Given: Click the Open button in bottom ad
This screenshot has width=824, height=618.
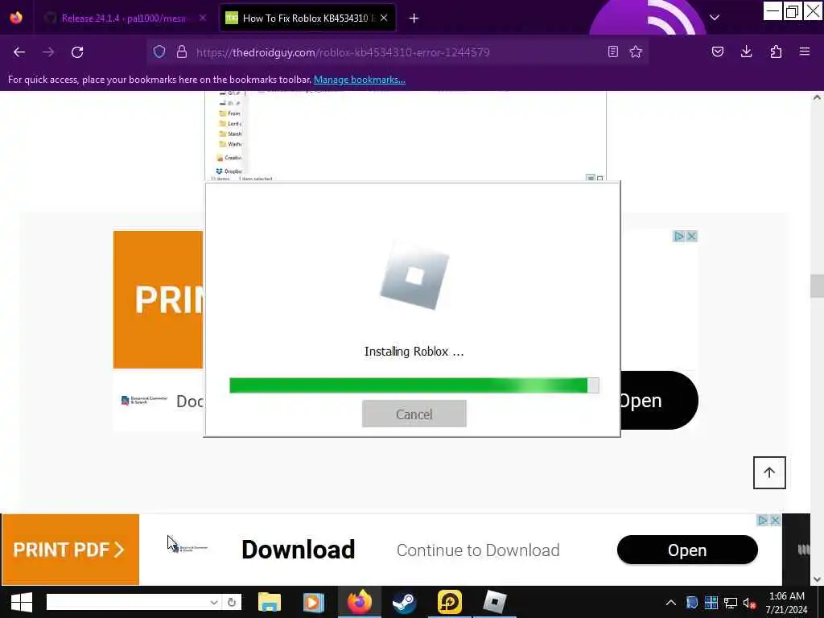Looking at the screenshot, I should [687, 550].
